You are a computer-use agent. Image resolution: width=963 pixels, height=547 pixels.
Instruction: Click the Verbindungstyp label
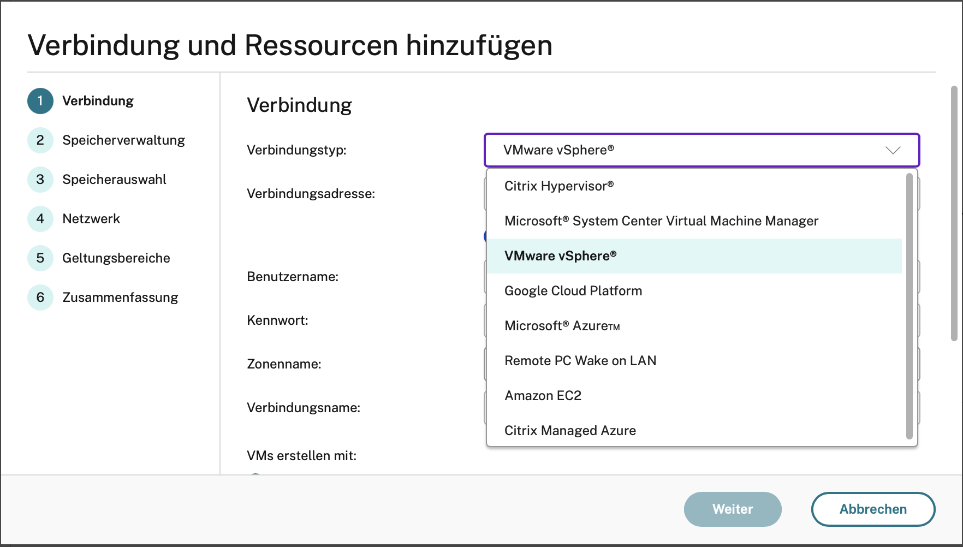(x=296, y=150)
